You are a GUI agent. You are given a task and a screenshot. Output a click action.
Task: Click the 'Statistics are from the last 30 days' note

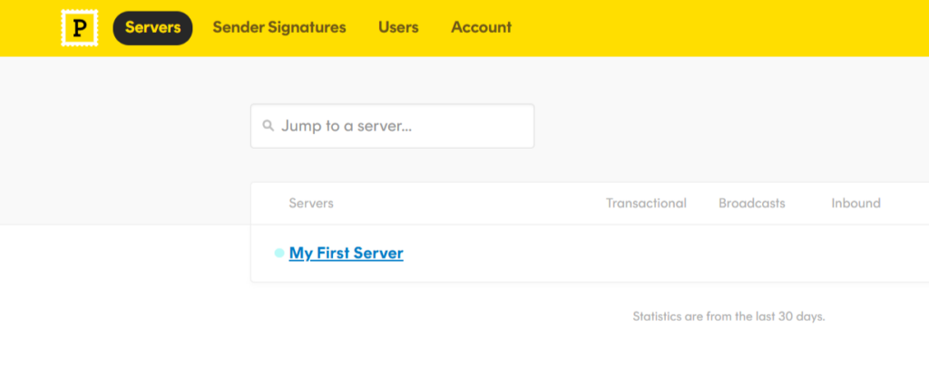point(728,317)
